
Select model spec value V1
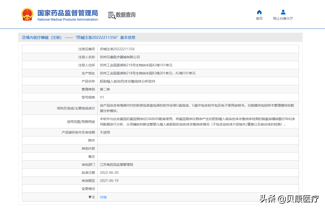[x=102, y=97]
